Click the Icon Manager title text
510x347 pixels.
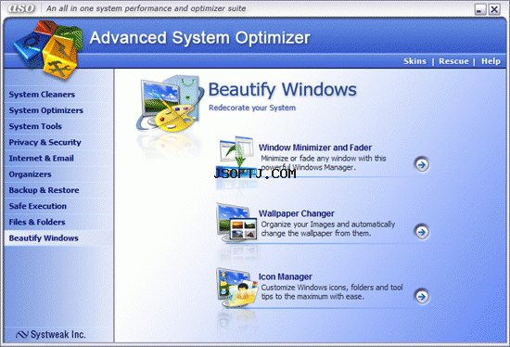point(286,276)
